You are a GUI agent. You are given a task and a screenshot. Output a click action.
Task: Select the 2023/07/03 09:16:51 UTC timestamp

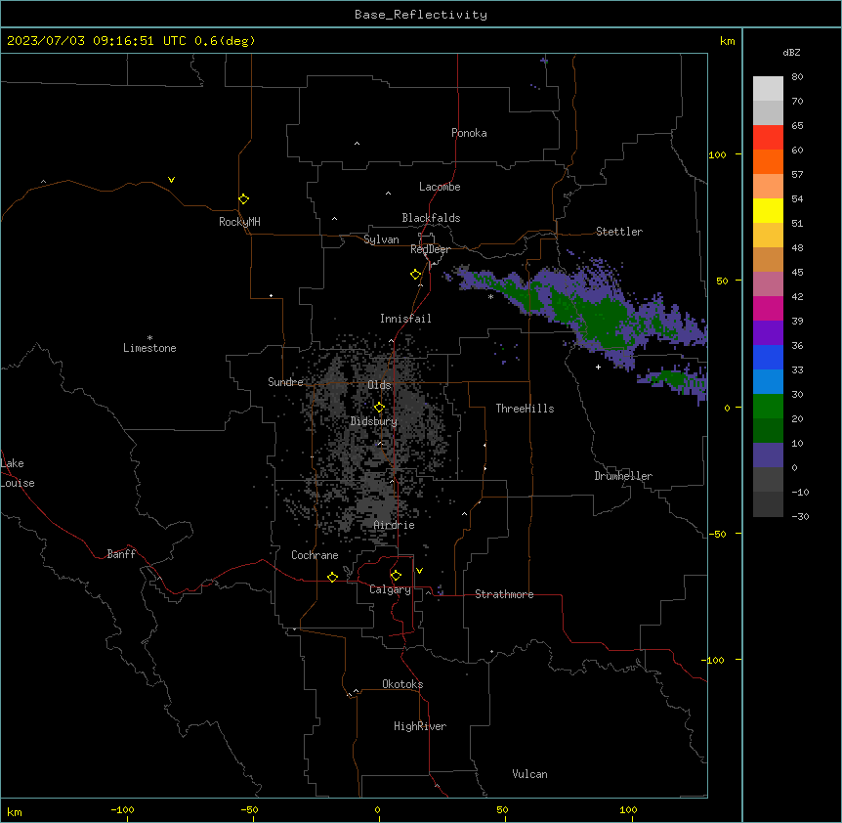click(x=97, y=41)
